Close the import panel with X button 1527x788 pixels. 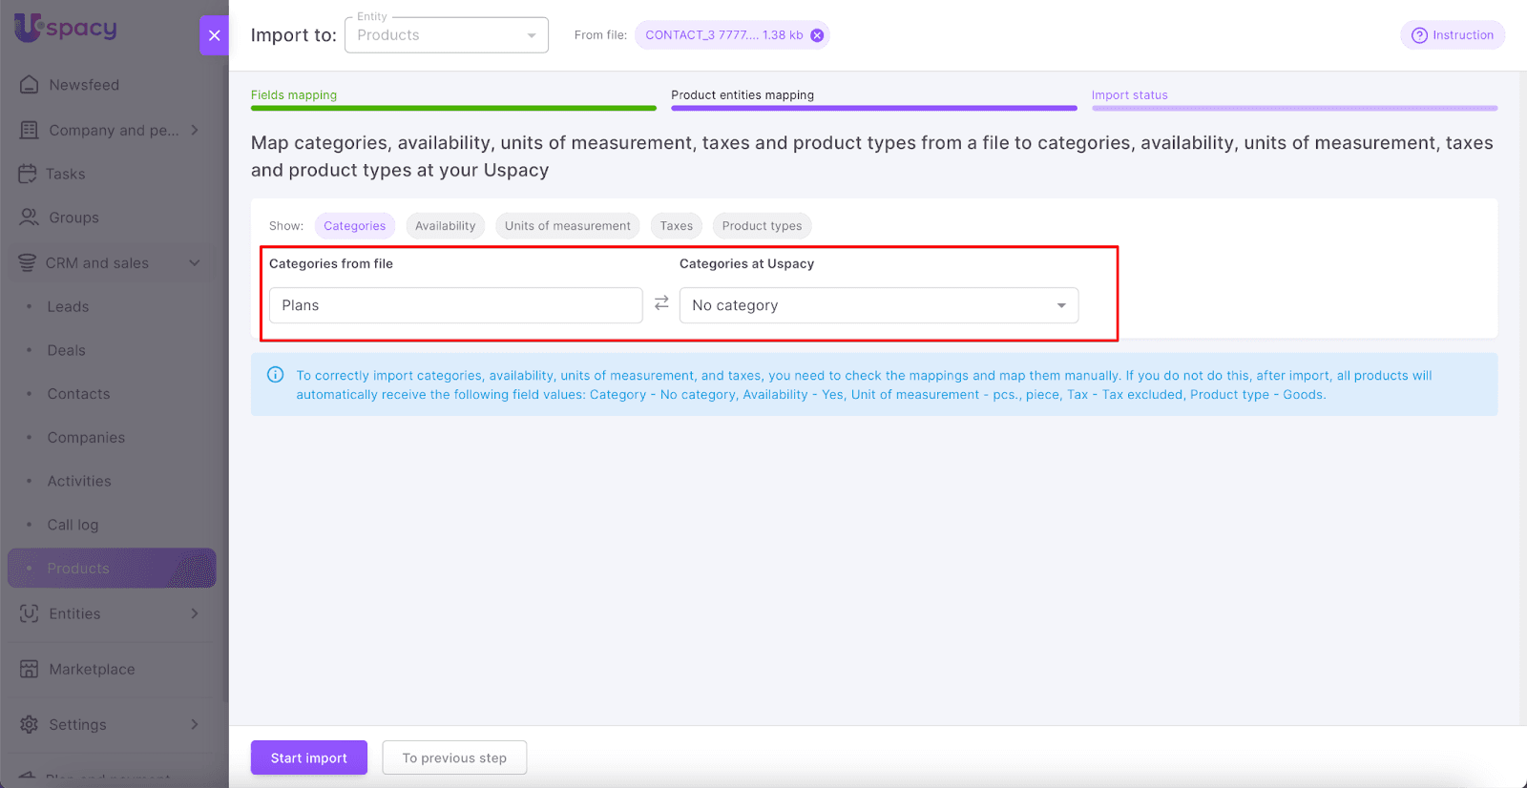214,35
